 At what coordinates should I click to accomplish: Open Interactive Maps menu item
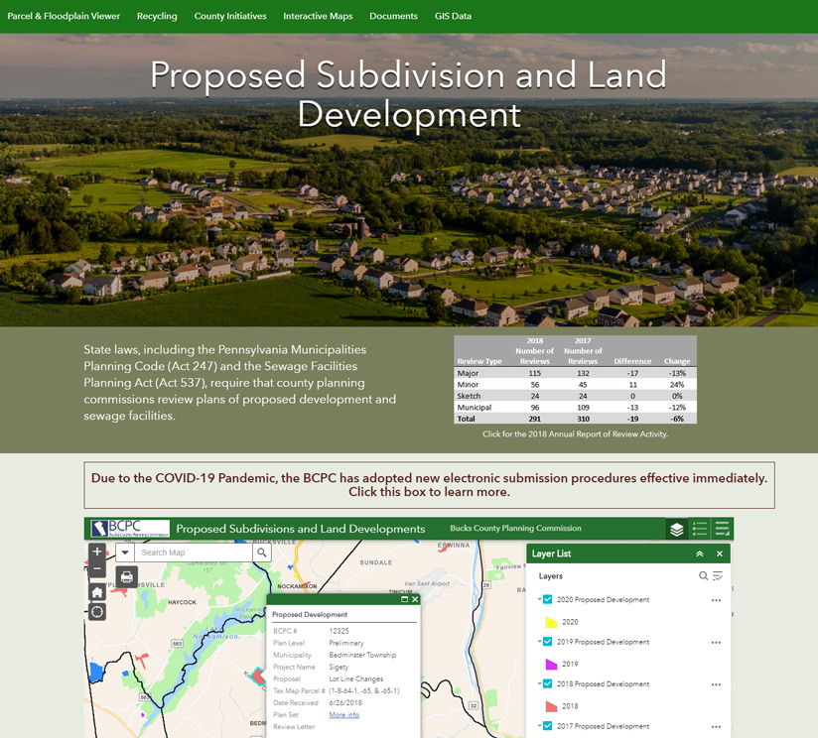[318, 16]
